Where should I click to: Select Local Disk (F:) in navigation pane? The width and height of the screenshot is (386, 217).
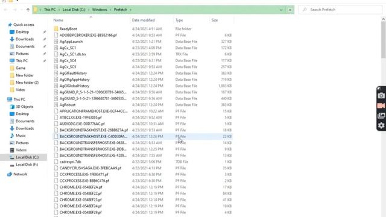(27, 165)
